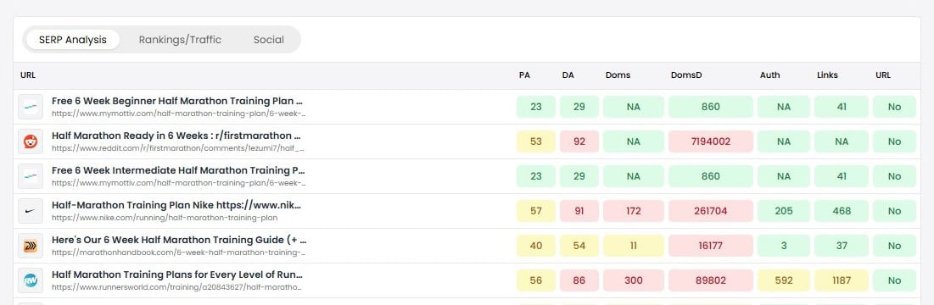The width and height of the screenshot is (934, 305).
Task: Click the Marathon Handbook orange favicon
Action: point(31,246)
